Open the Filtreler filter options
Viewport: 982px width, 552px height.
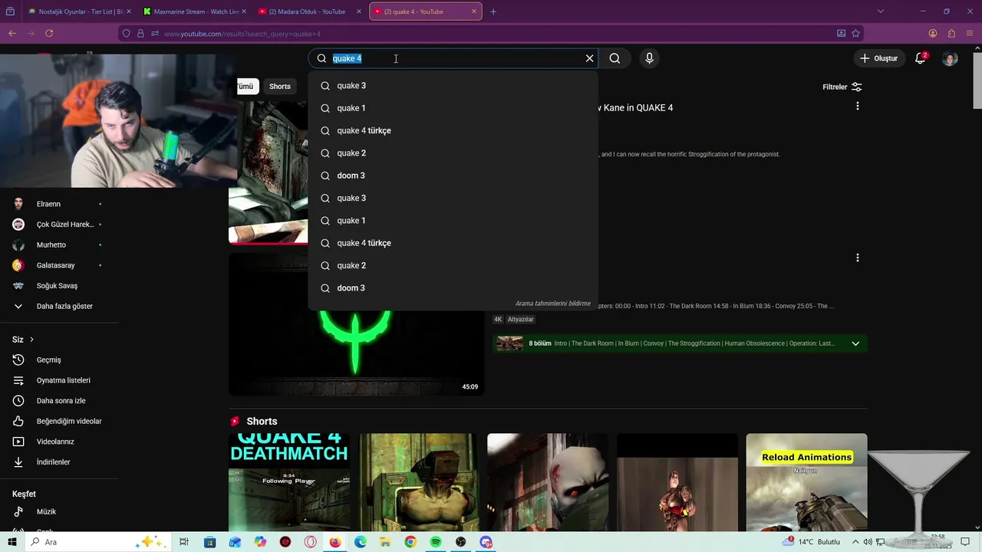(x=842, y=87)
